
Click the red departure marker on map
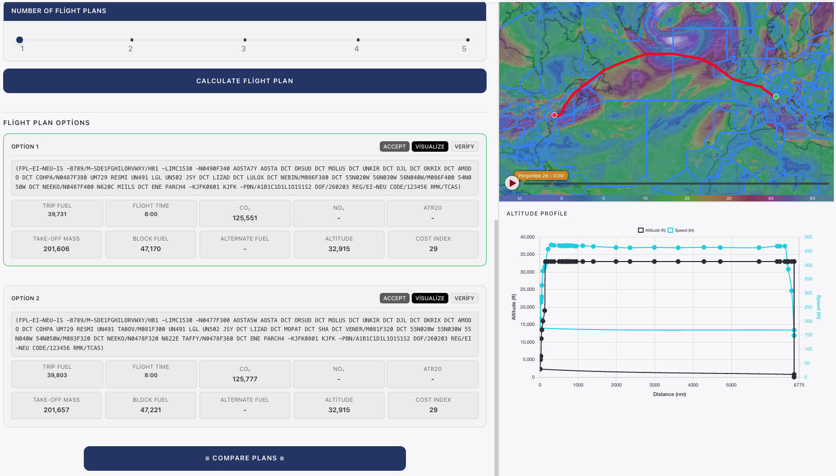tap(554, 115)
